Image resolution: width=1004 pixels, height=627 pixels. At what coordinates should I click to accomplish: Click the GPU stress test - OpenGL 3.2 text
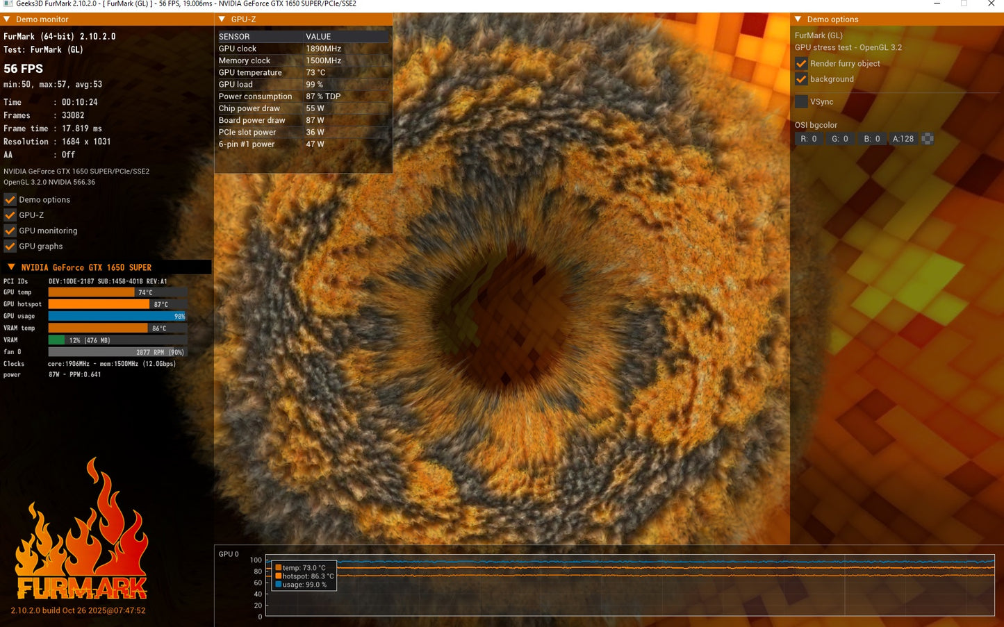[848, 48]
